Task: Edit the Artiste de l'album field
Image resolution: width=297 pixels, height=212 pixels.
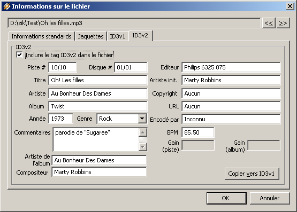Action: [99, 160]
